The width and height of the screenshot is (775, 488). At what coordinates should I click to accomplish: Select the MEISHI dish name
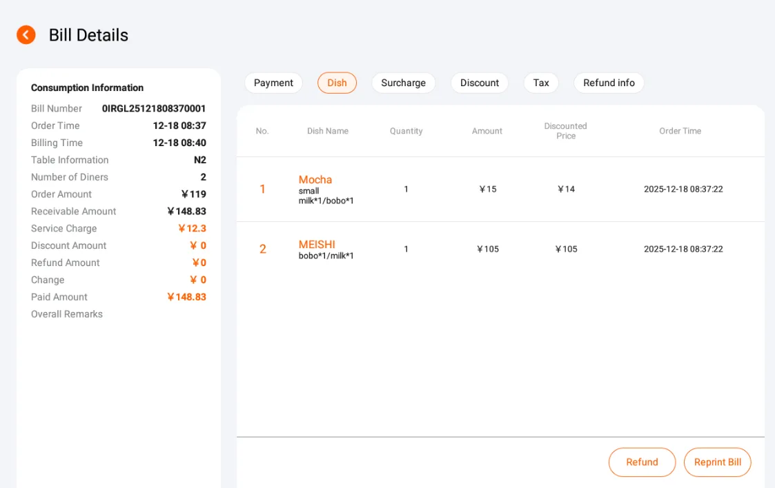coord(317,244)
